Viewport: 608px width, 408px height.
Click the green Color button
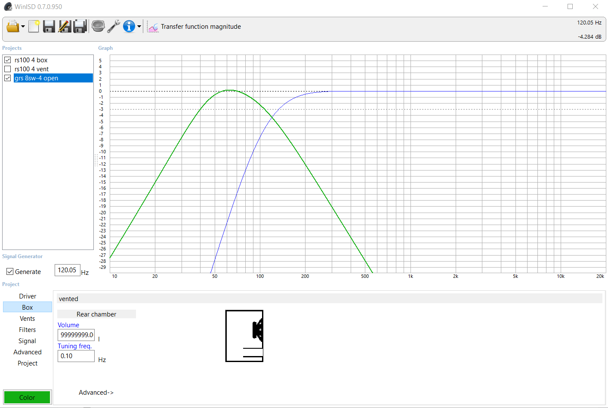(27, 397)
